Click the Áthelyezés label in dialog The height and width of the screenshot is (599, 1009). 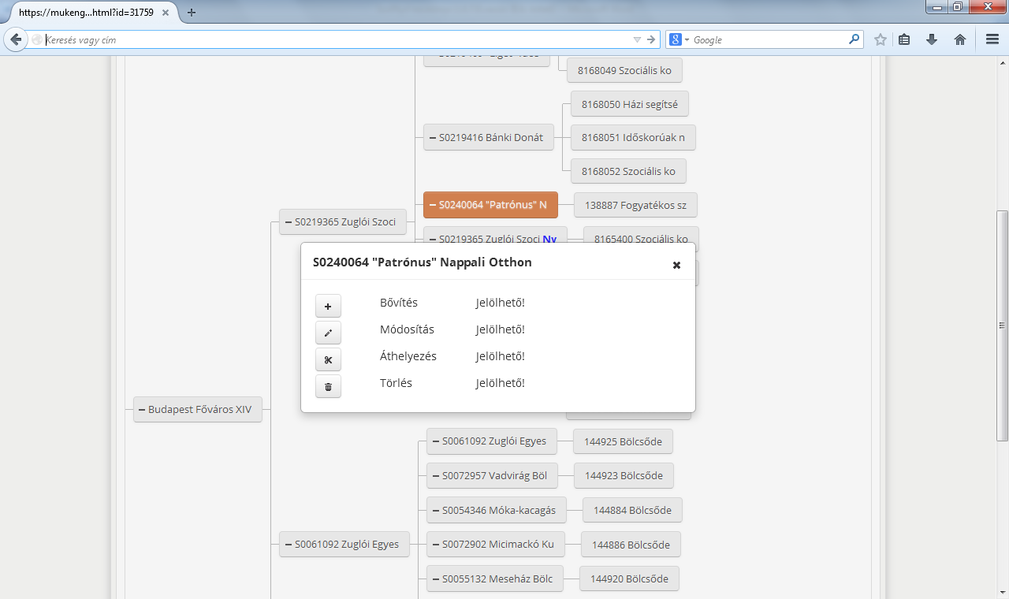(x=408, y=356)
